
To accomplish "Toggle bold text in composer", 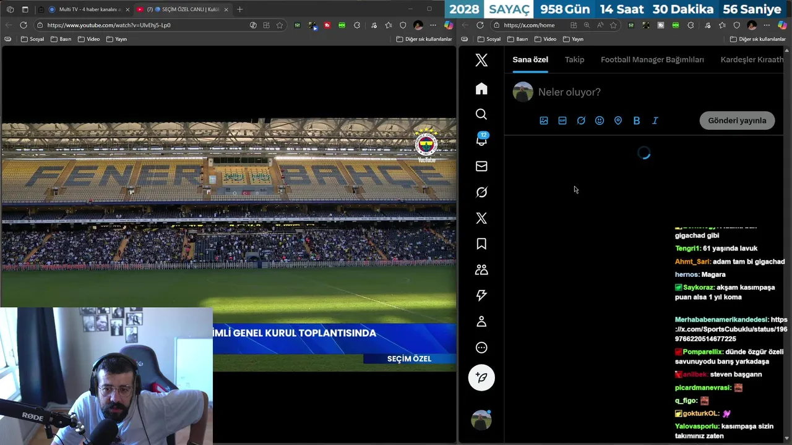I will click(637, 121).
